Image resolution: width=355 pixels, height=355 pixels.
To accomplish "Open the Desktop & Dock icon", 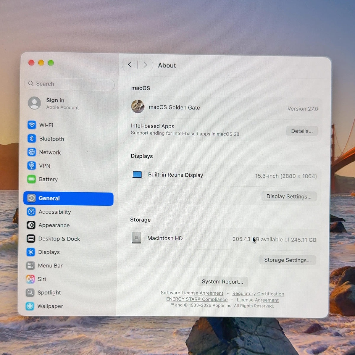I will click(31, 238).
